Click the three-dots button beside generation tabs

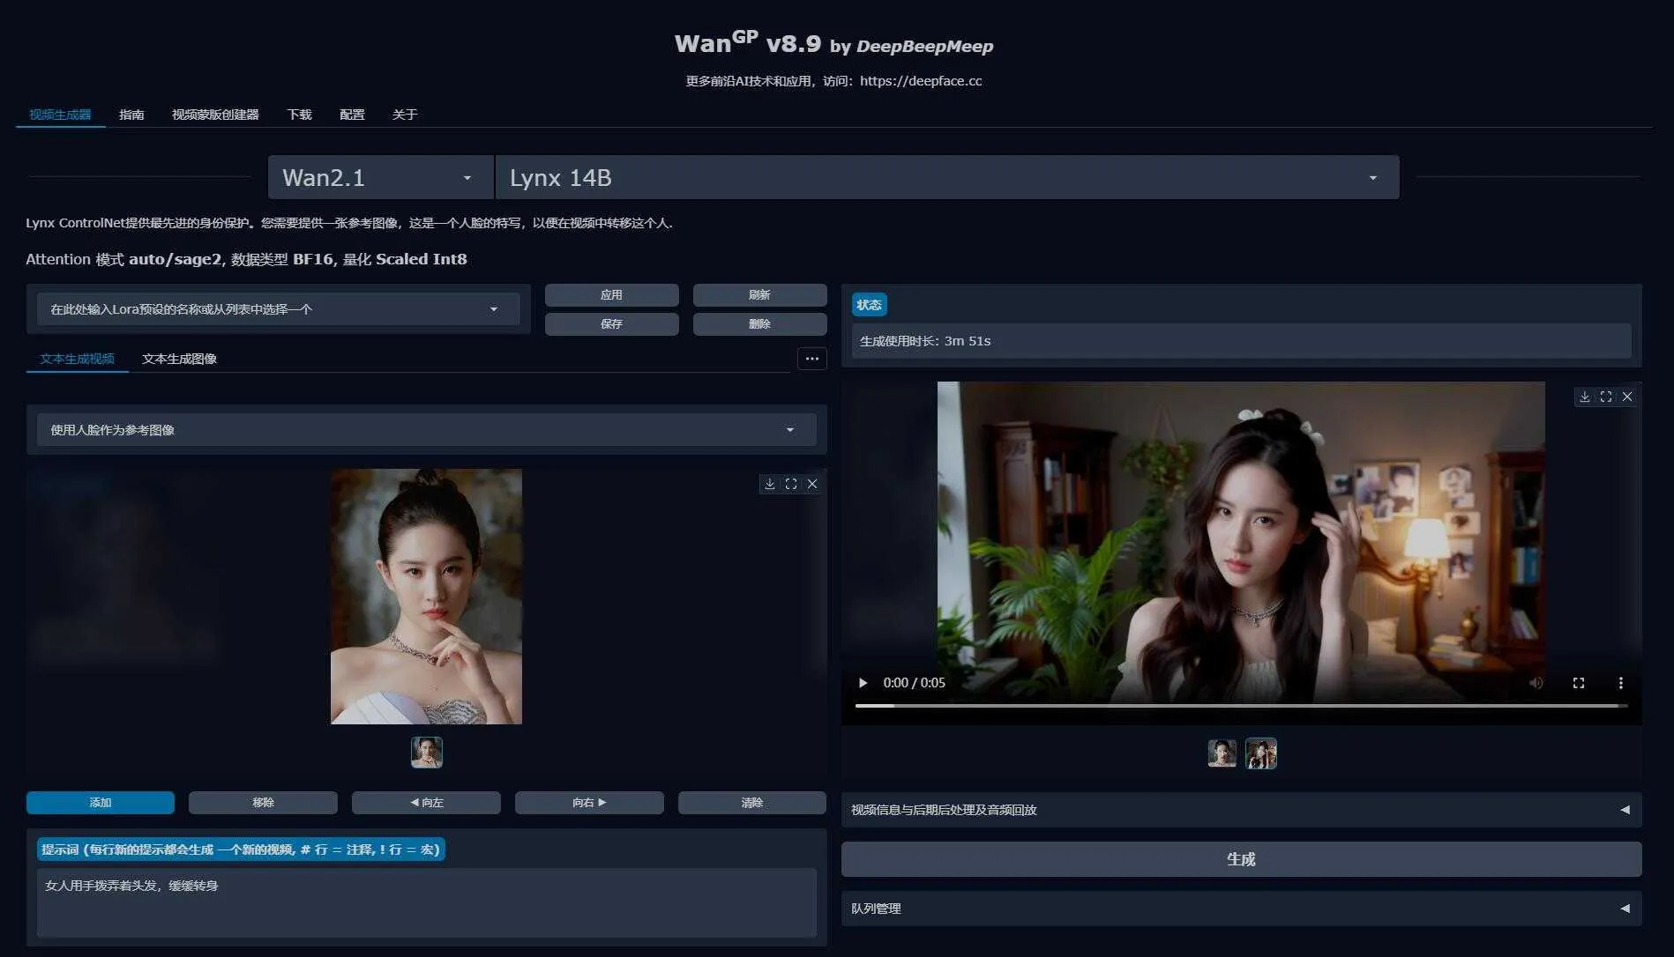pos(811,359)
